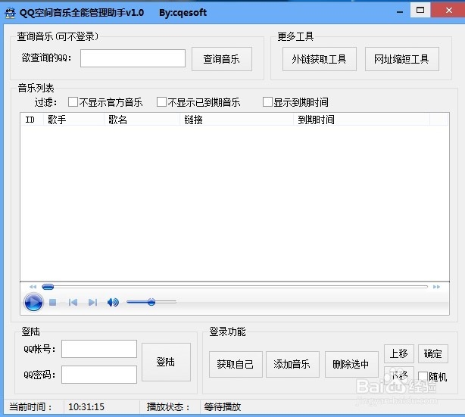
Task: Mute audio with the speaker icon
Action: coord(113,302)
